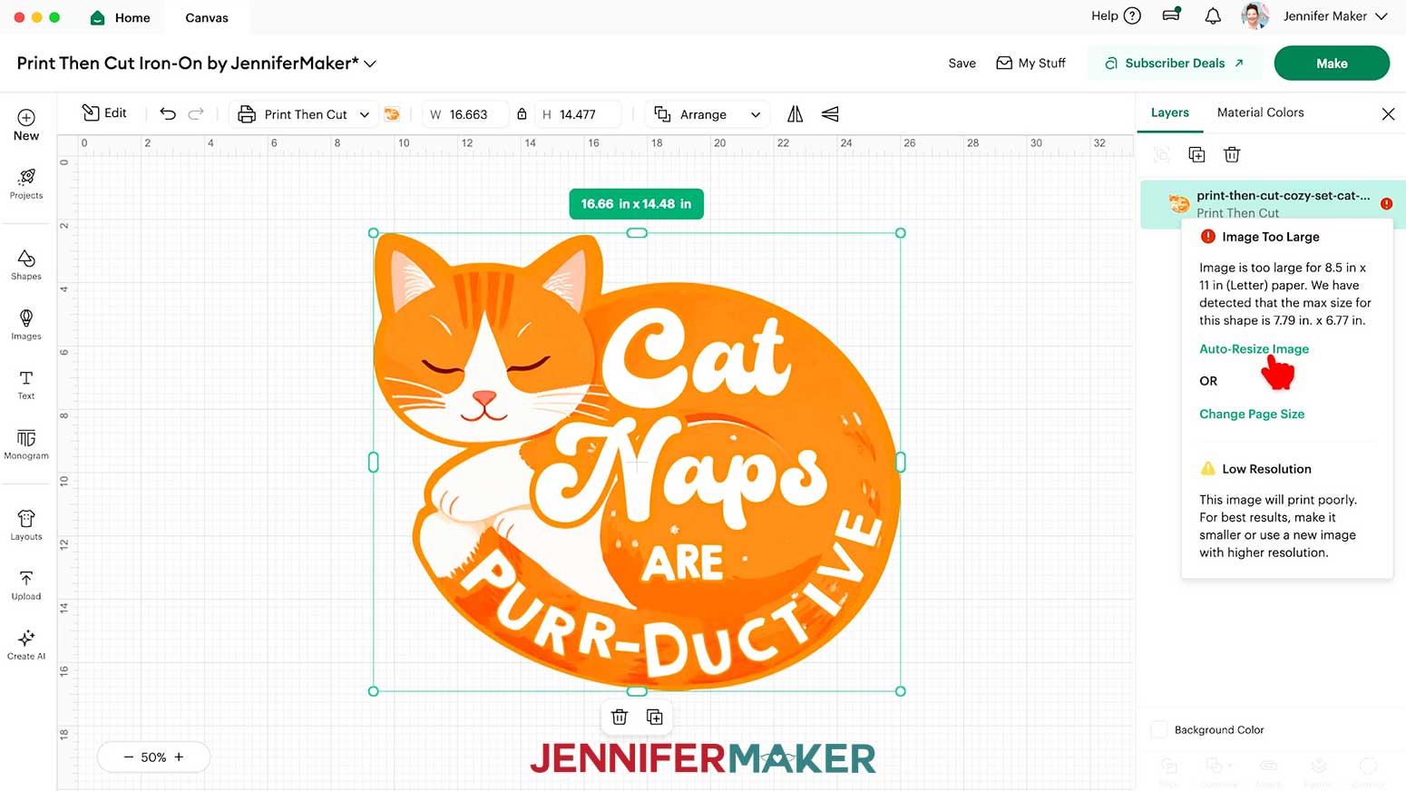Close the Layers panel
Viewport: 1406px width, 791px height.
[1388, 113]
